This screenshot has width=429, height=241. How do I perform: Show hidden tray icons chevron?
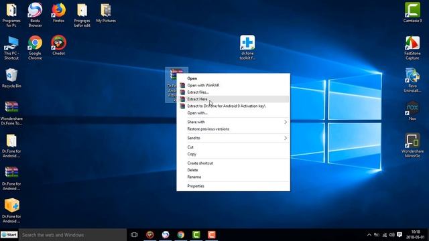point(369,235)
